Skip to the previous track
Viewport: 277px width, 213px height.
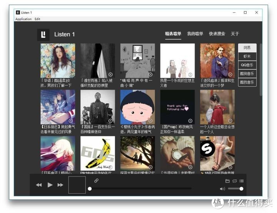point(39,185)
